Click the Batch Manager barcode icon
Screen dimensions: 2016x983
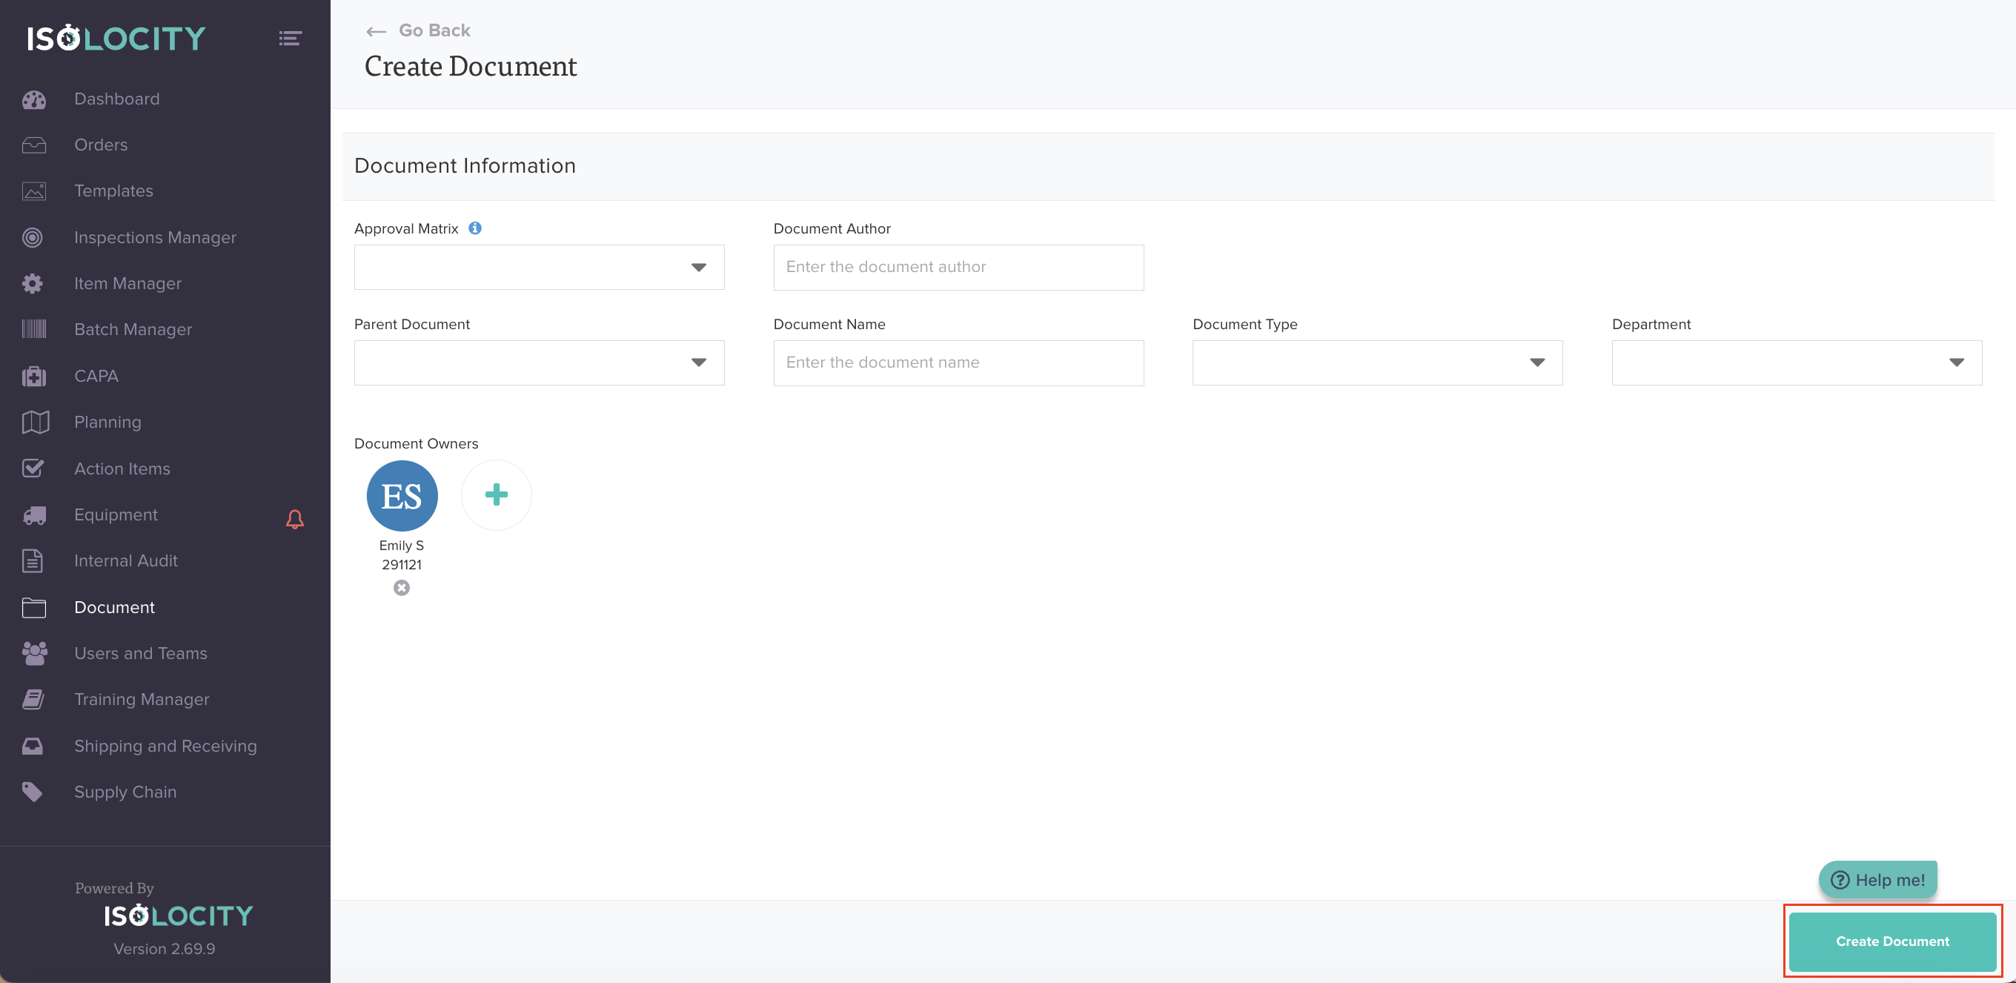click(x=33, y=329)
